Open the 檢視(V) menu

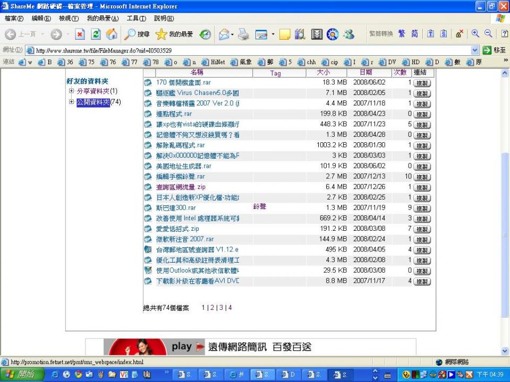[x=69, y=19]
